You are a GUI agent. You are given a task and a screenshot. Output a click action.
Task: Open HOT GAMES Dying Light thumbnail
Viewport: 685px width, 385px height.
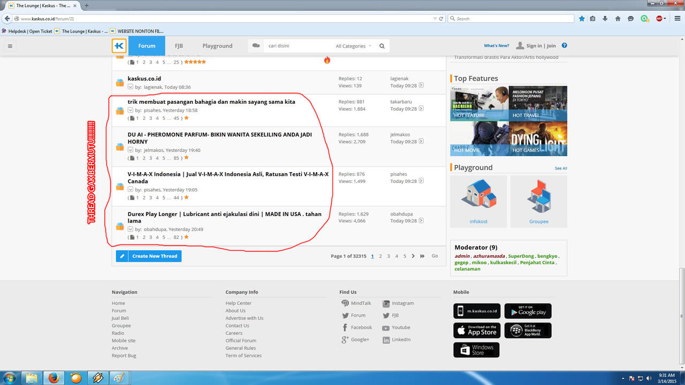pyautogui.click(x=538, y=138)
